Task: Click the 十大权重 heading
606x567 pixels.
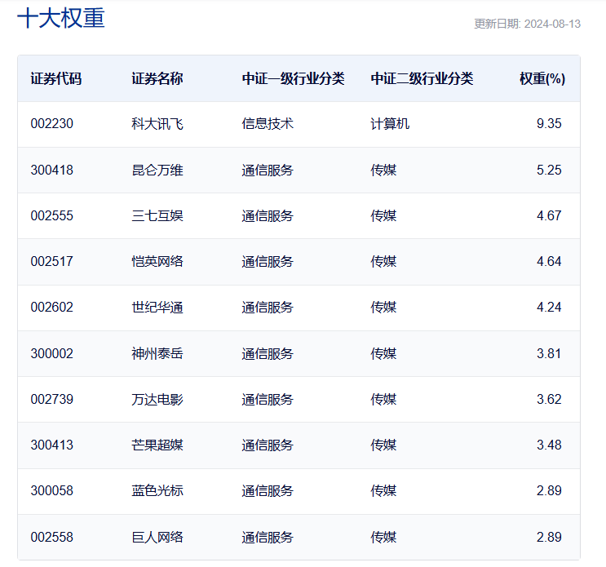Action: (61, 18)
